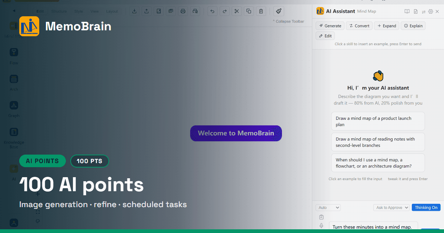
Task: Click the Generate skill button
Action: [330, 26]
